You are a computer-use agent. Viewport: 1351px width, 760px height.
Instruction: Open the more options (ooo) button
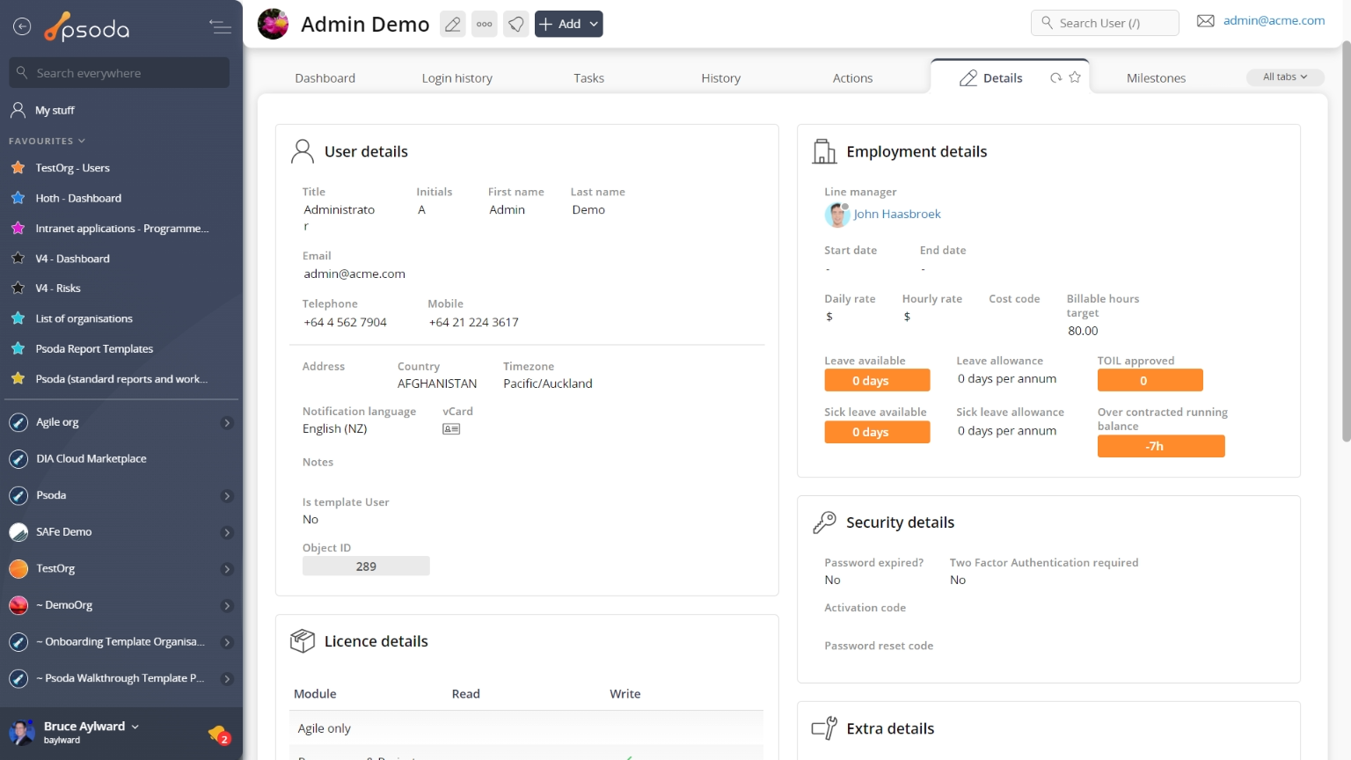[x=485, y=24]
